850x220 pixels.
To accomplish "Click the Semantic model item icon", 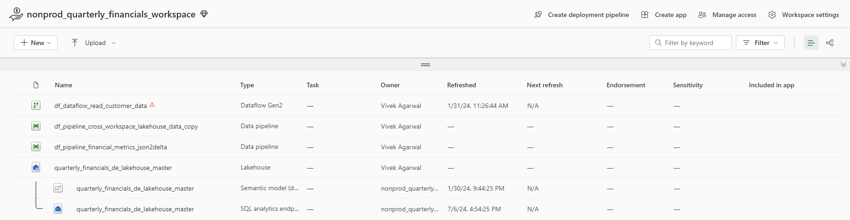I will click(x=58, y=188).
